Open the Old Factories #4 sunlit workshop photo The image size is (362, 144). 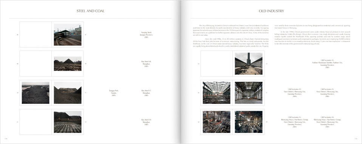click(249, 122)
